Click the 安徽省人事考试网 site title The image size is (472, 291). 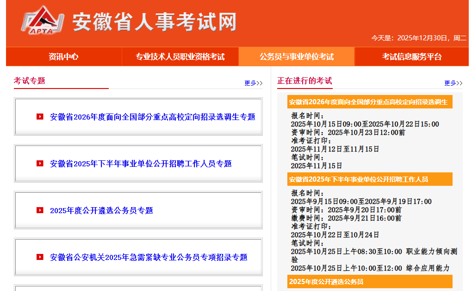click(x=154, y=22)
